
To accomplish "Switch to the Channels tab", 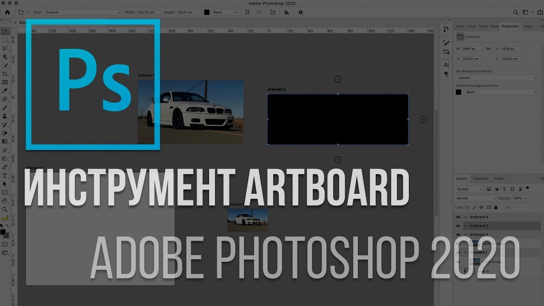I will (481, 178).
